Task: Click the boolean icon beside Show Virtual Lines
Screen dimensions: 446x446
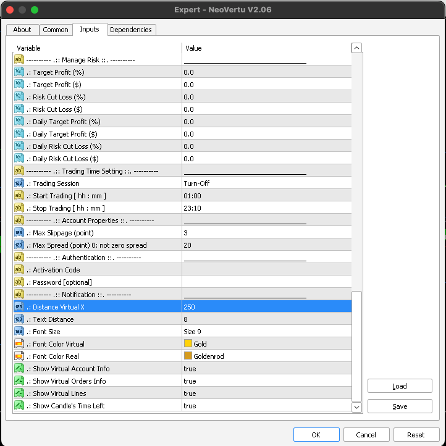Action: pos(19,393)
